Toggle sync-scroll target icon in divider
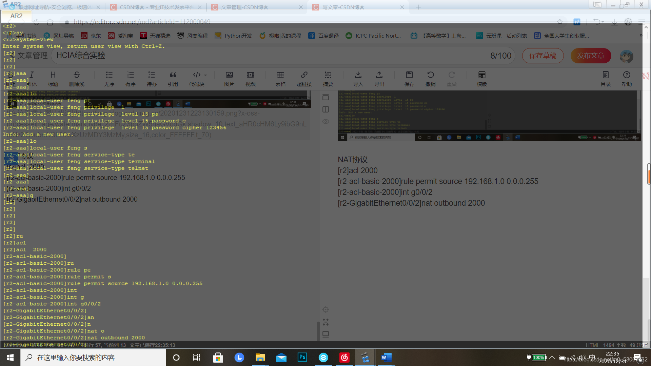This screenshot has width=651, height=366. pos(325,309)
